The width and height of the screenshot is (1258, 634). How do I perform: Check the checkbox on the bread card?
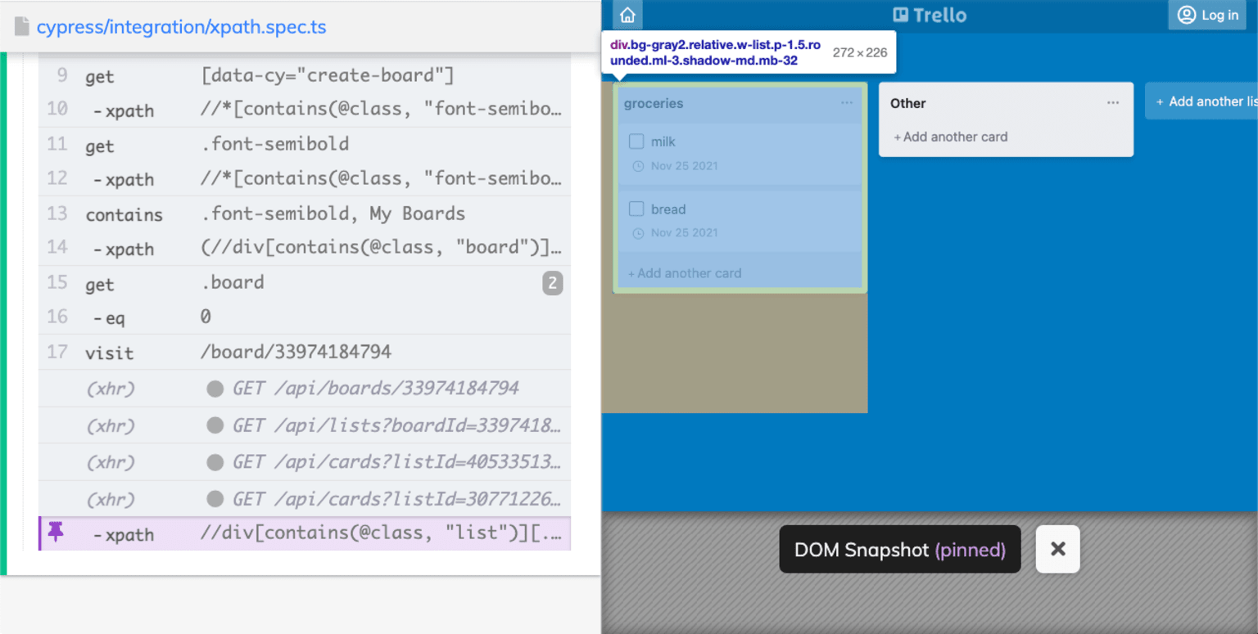coord(636,209)
